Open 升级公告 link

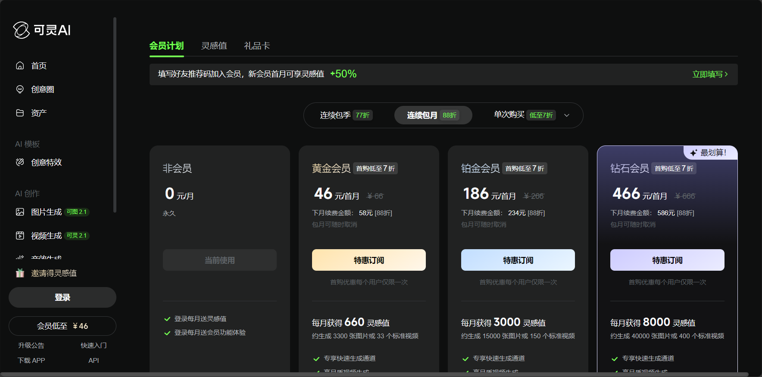[x=31, y=345]
